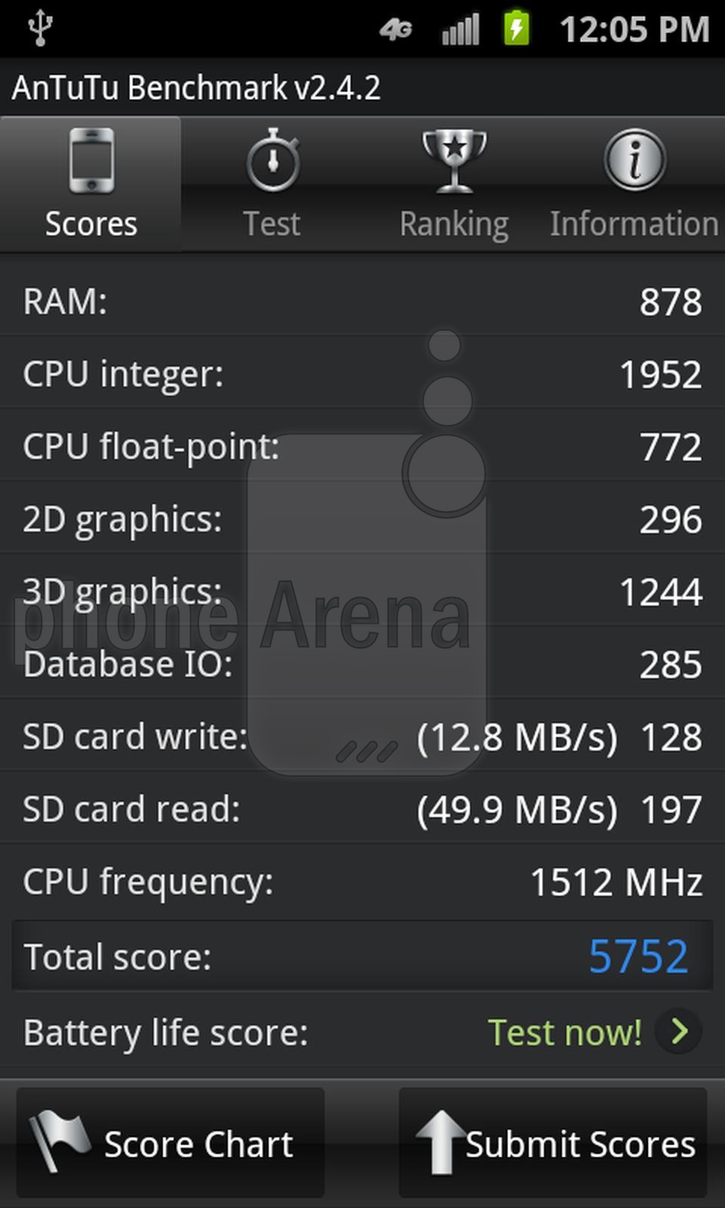Open the Test stopwatch icon
Screen dimensions: 725x1208
273,160
